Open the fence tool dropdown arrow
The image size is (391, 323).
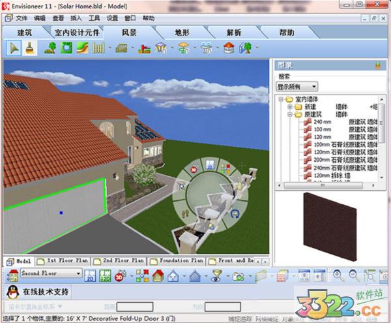(x=109, y=48)
